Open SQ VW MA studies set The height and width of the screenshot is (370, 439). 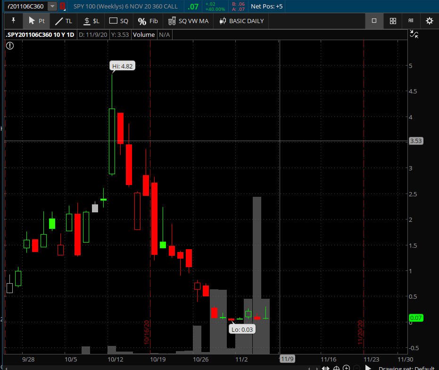point(188,21)
